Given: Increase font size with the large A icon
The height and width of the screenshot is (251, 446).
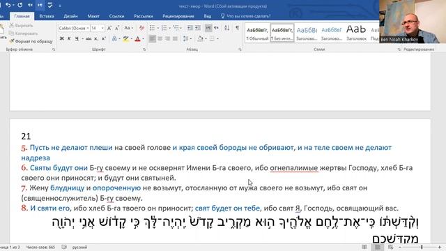Looking at the screenshot, I should click(x=109, y=28).
